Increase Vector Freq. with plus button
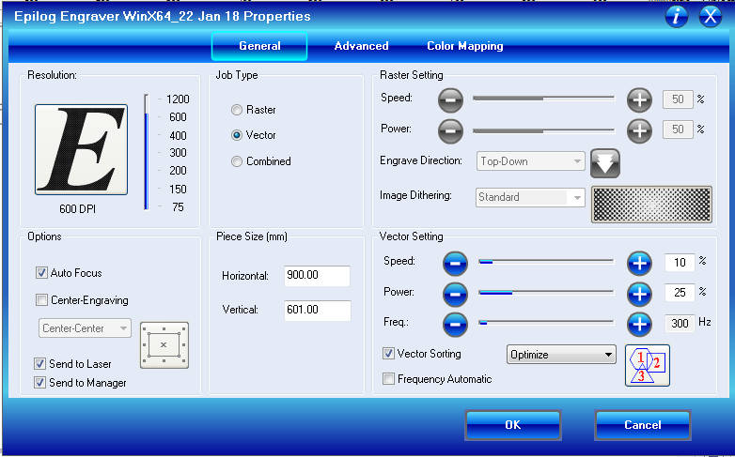The width and height of the screenshot is (735, 457). tap(639, 324)
